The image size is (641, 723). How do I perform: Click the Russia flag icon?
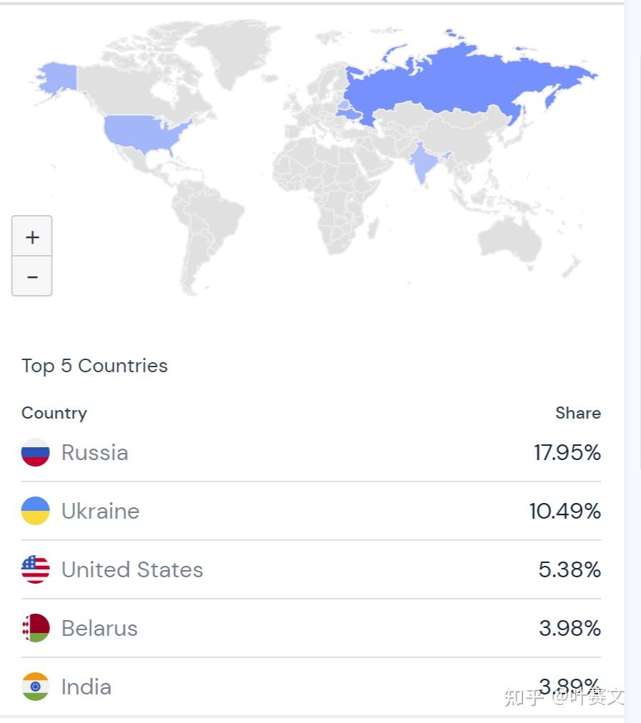tap(36, 452)
